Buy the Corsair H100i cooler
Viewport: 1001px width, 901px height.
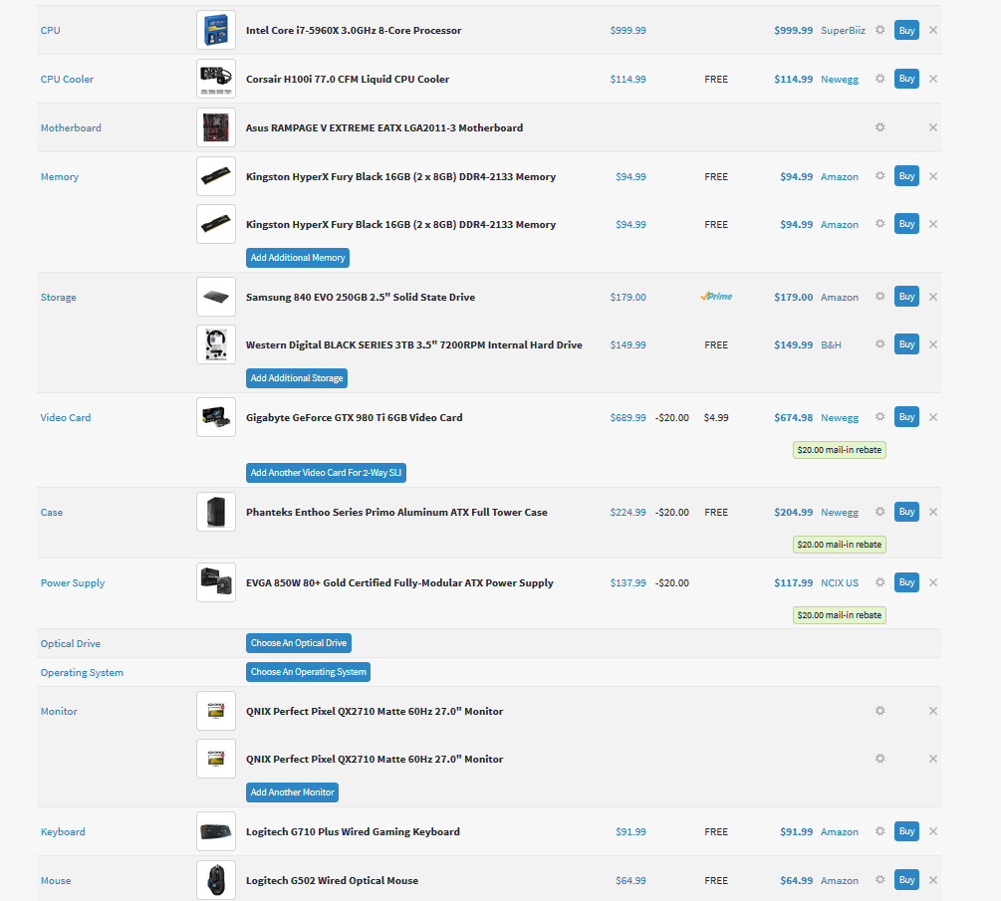click(906, 79)
